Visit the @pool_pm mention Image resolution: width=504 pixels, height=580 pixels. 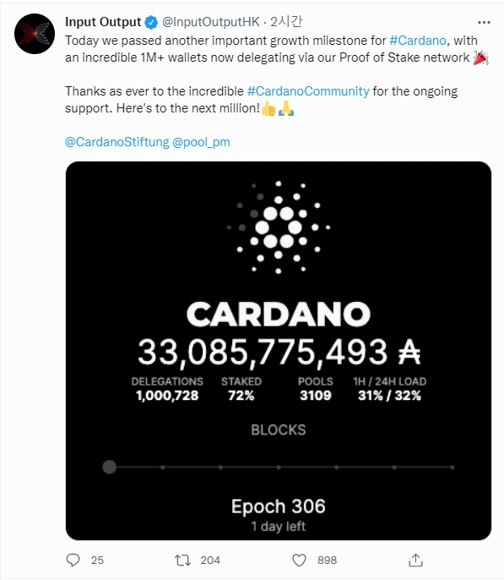click(x=201, y=142)
